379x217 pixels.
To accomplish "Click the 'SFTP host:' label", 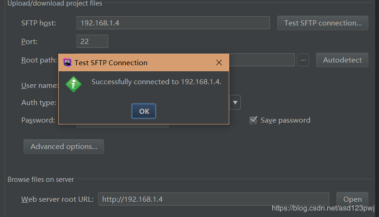I will point(38,23).
